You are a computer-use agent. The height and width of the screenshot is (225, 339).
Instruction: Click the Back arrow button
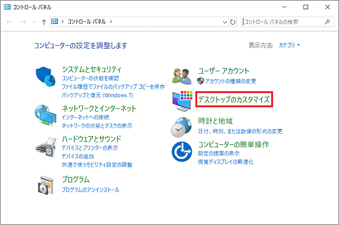pos(9,22)
